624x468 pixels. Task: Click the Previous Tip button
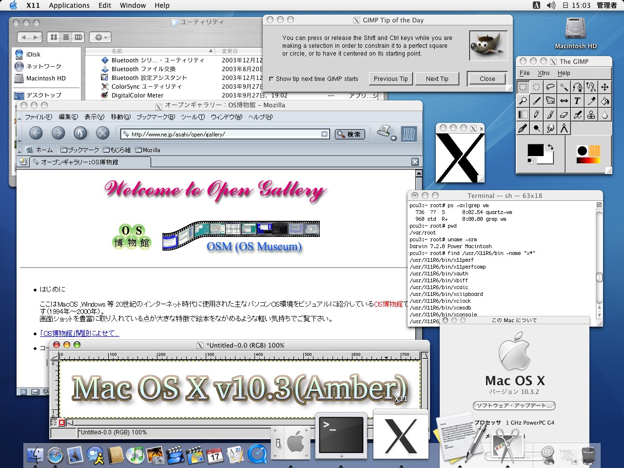point(390,78)
